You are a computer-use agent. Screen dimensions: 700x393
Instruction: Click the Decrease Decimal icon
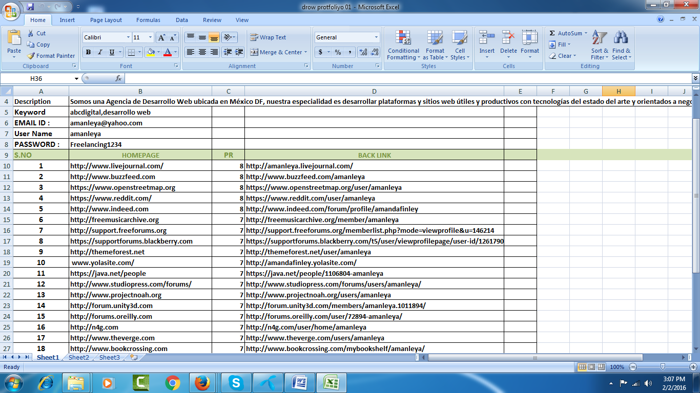point(375,52)
